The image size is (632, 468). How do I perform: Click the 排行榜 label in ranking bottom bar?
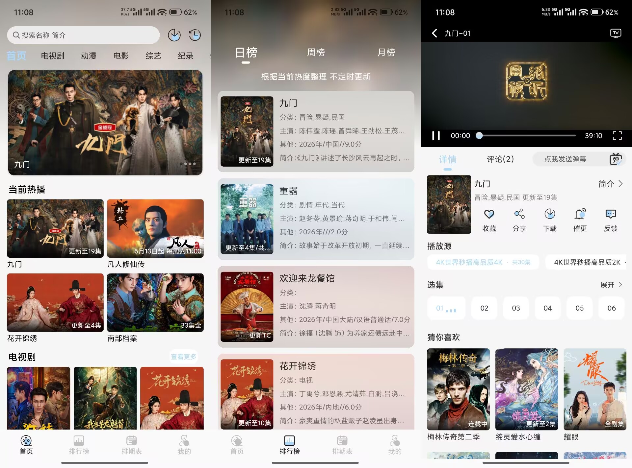(290, 451)
